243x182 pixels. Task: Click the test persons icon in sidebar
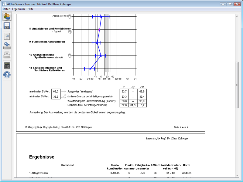[7, 16]
